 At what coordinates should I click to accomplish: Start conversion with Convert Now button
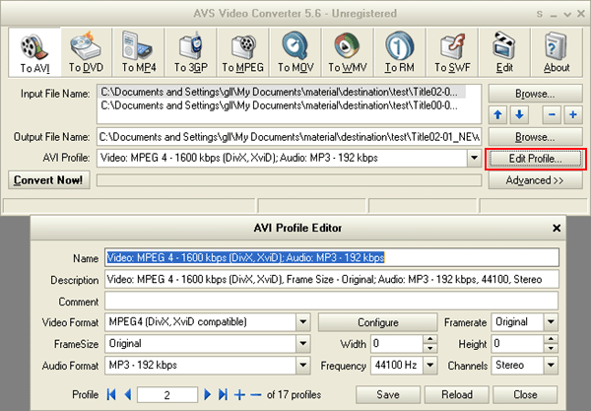pos(48,180)
